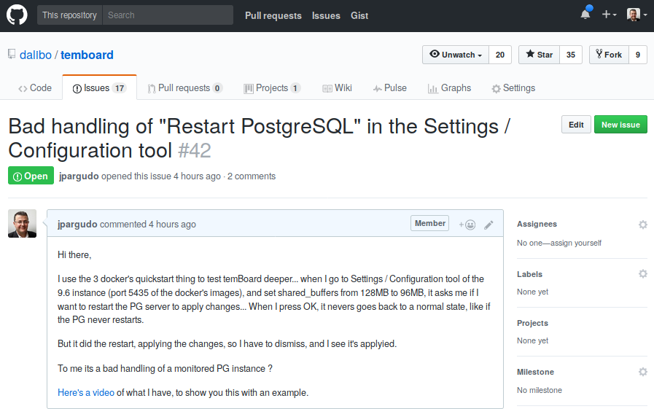Open the Assignees gear icon
The height and width of the screenshot is (409, 654).
pyautogui.click(x=643, y=225)
